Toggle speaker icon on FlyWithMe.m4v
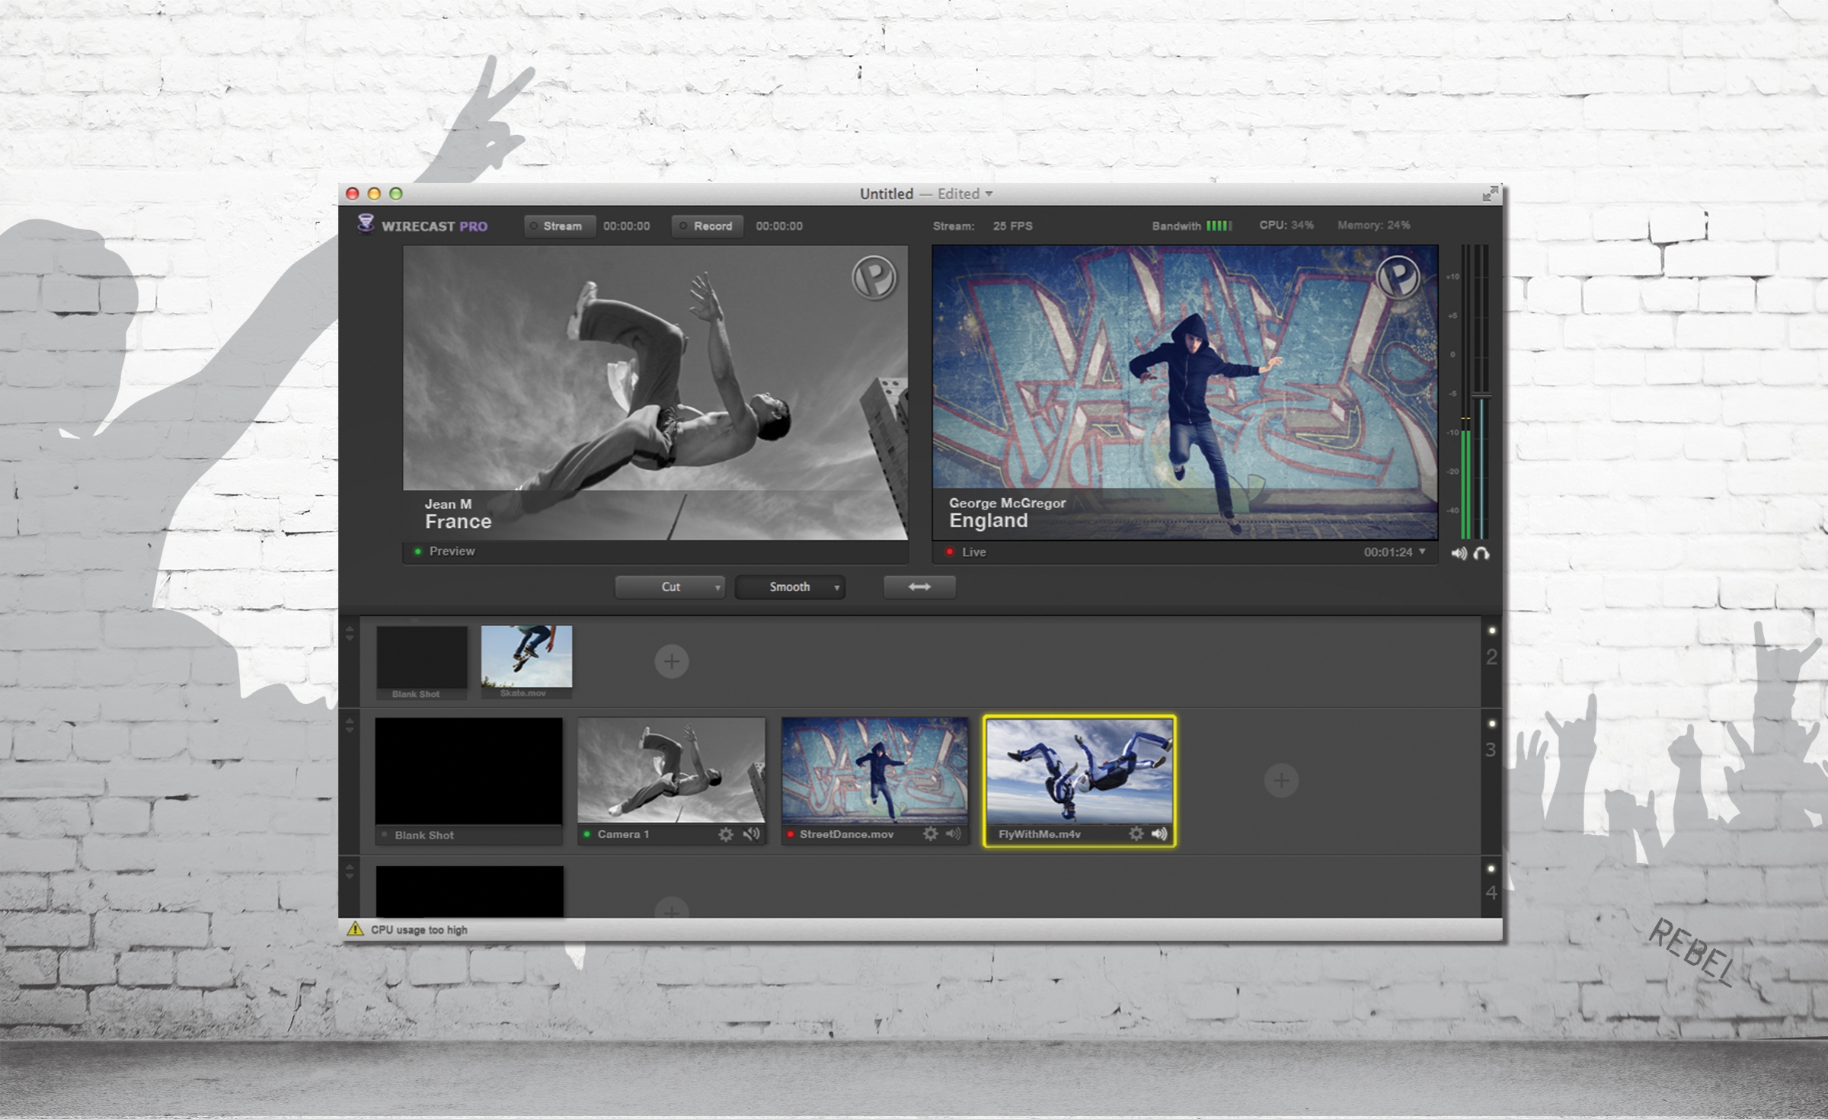1828x1119 pixels. [x=1159, y=833]
